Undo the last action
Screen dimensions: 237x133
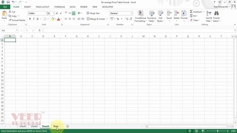click(x=13, y=2)
